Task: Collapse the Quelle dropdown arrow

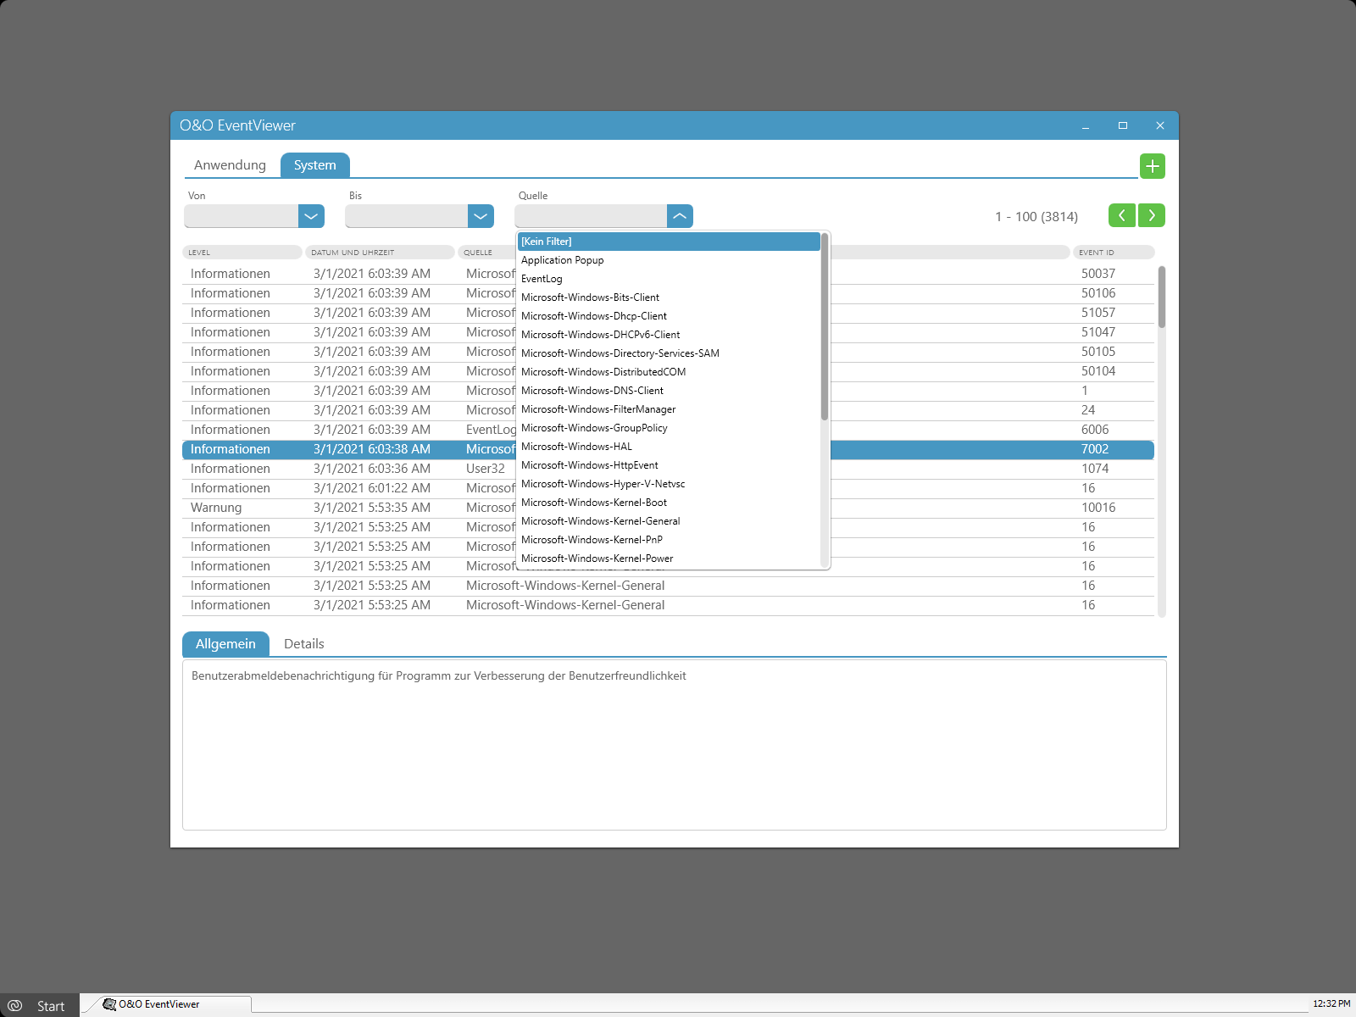Action: point(680,216)
